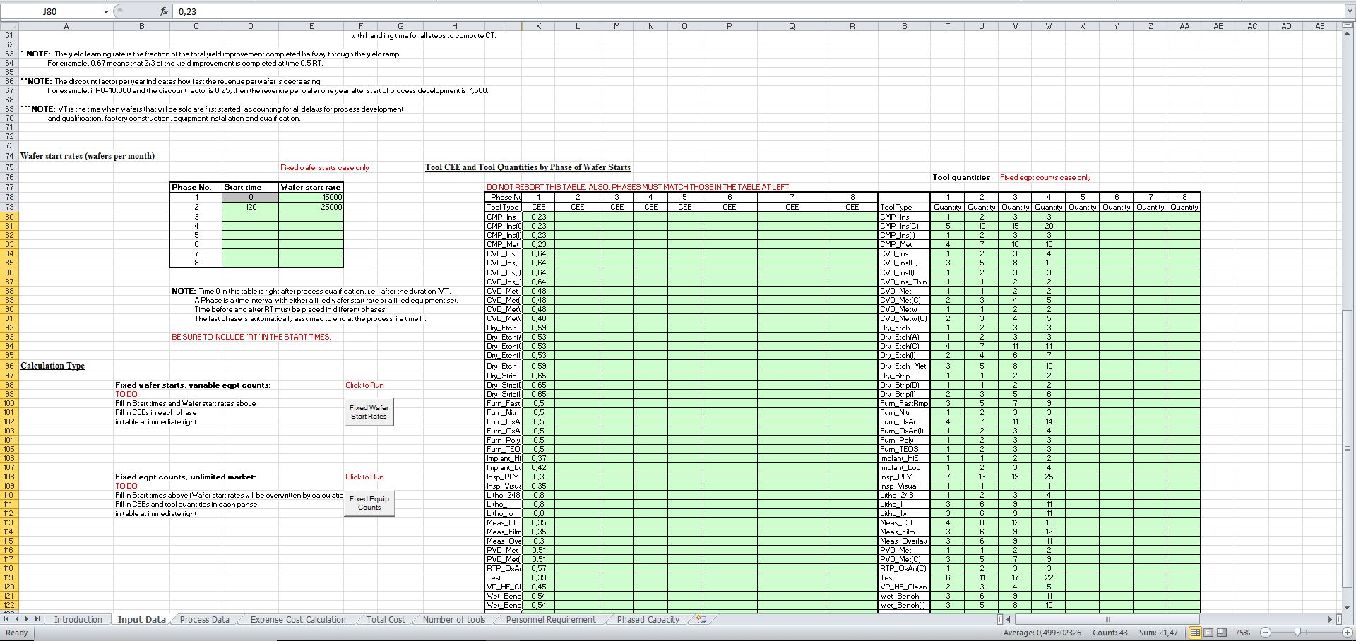1356x641 pixels.
Task: Select the Insp_PLY phase 4 quantity 25
Action: pyautogui.click(x=1049, y=477)
